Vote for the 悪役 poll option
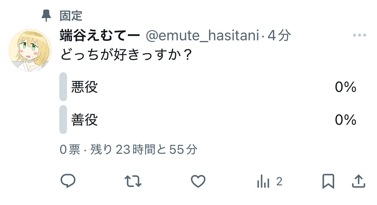Image resolution: width=377 pixels, height=205 pixels. [x=84, y=87]
